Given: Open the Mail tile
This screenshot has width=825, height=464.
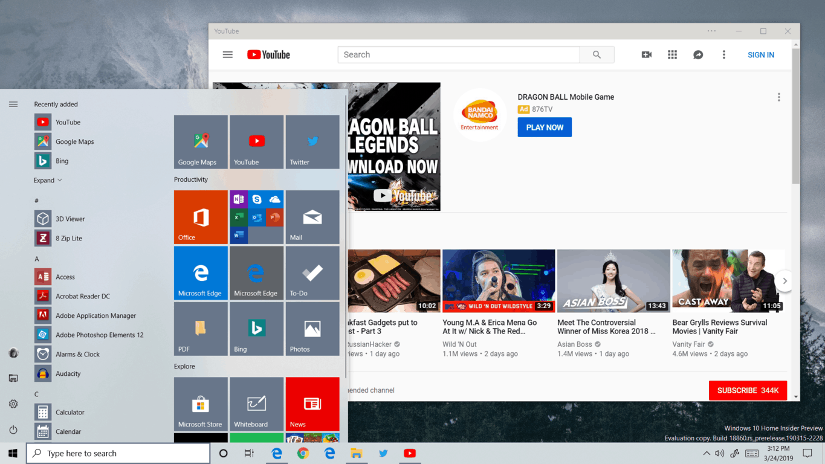Looking at the screenshot, I should (312, 217).
